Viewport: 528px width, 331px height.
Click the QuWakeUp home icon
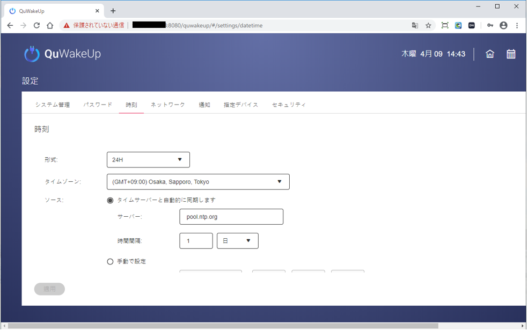tap(489, 54)
